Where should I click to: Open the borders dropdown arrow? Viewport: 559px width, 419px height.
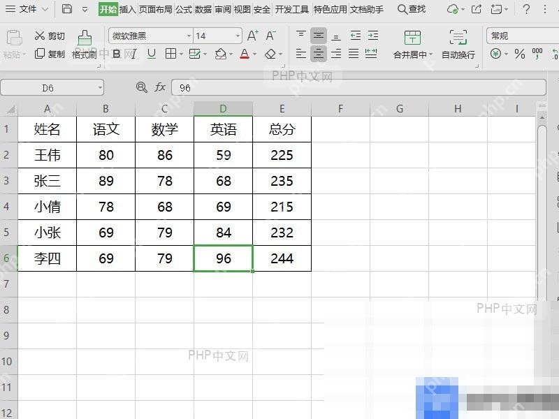coord(181,54)
